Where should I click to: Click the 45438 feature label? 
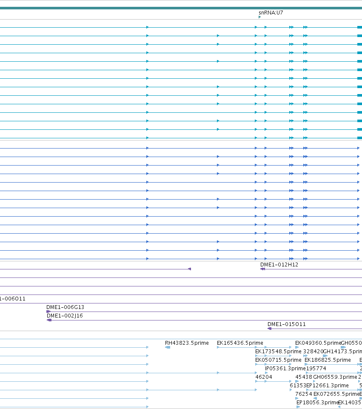pyautogui.click(x=304, y=377)
